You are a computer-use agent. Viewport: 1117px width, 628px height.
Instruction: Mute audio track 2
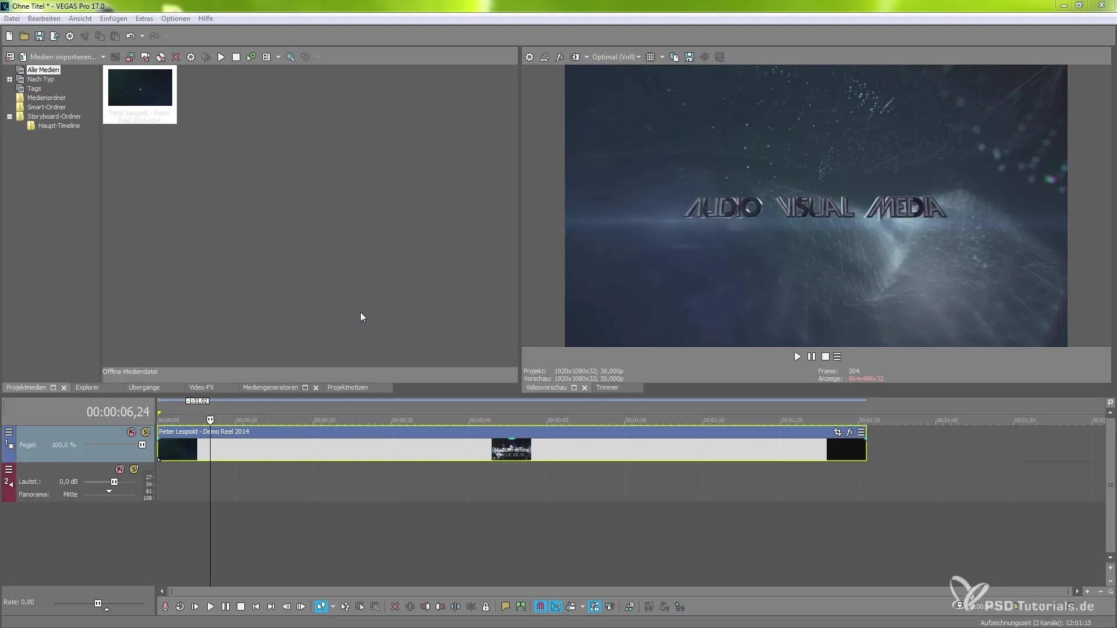point(120,469)
